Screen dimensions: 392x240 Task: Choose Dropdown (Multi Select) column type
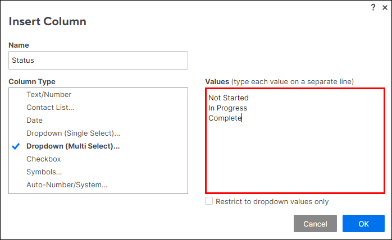pyautogui.click(x=73, y=146)
